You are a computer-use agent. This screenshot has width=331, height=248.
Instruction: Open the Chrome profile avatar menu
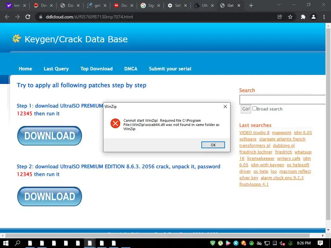[x=314, y=17]
